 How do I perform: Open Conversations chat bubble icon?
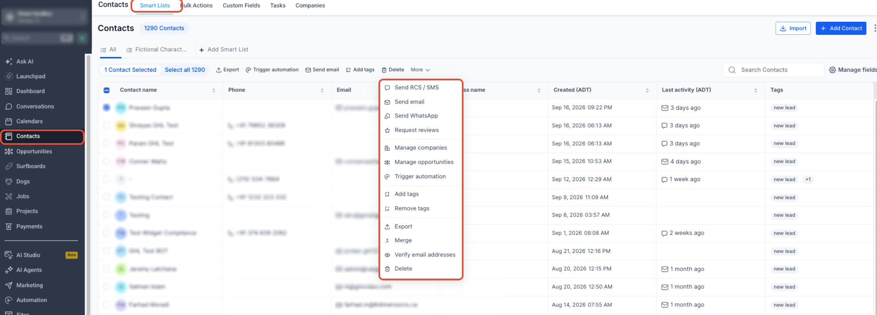pos(8,106)
